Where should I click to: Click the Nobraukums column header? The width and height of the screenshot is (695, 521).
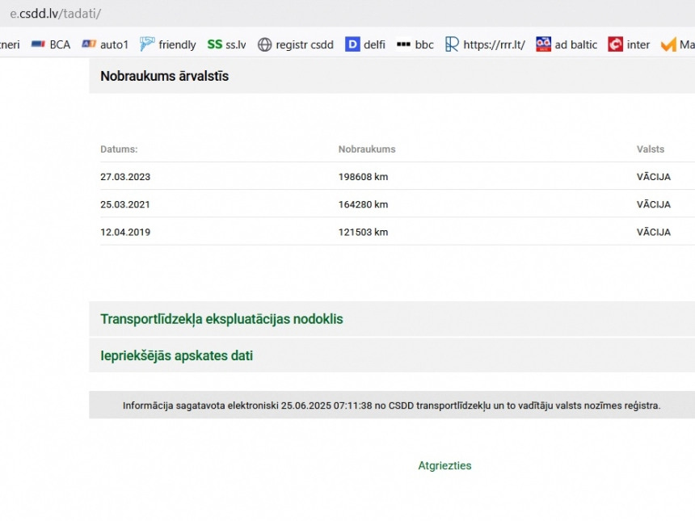click(x=366, y=149)
